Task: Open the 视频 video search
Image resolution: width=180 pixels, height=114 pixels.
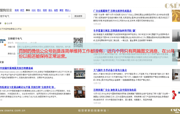Action: [45, 10]
